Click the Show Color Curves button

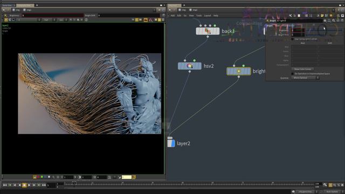click(302, 69)
